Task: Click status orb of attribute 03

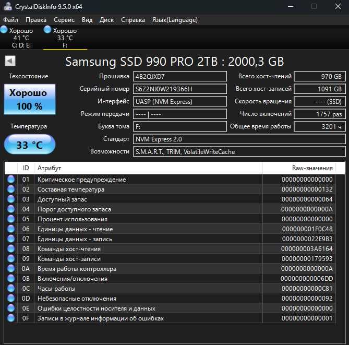Action: pyautogui.click(x=11, y=199)
